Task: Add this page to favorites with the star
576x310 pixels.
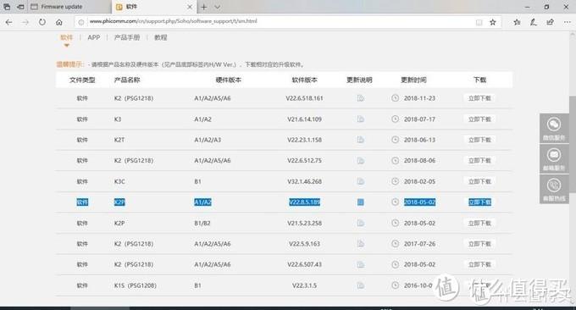Action: click(x=493, y=22)
